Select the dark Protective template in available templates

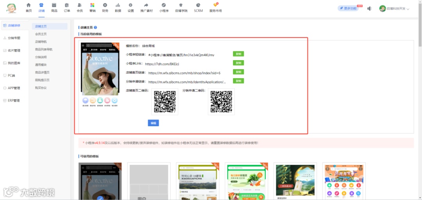coord(100,181)
